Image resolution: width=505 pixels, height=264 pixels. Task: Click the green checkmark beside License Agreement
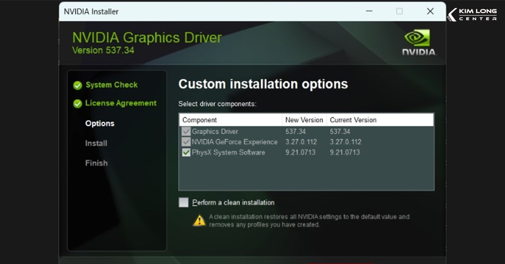pyautogui.click(x=77, y=103)
